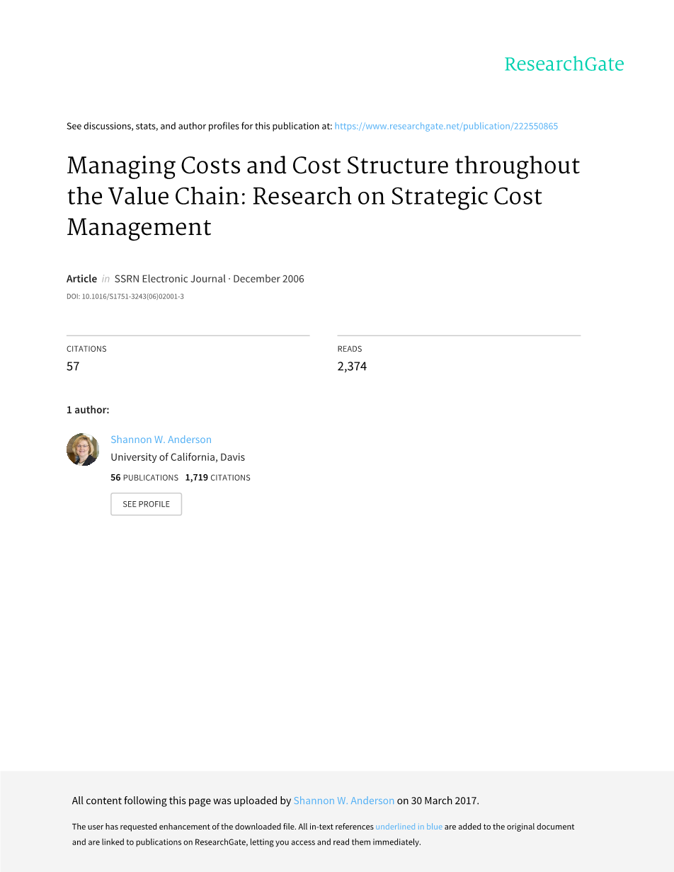Click the article title heading
Image resolution: width=674 pixels, height=872 pixels.
pyautogui.click(x=323, y=196)
